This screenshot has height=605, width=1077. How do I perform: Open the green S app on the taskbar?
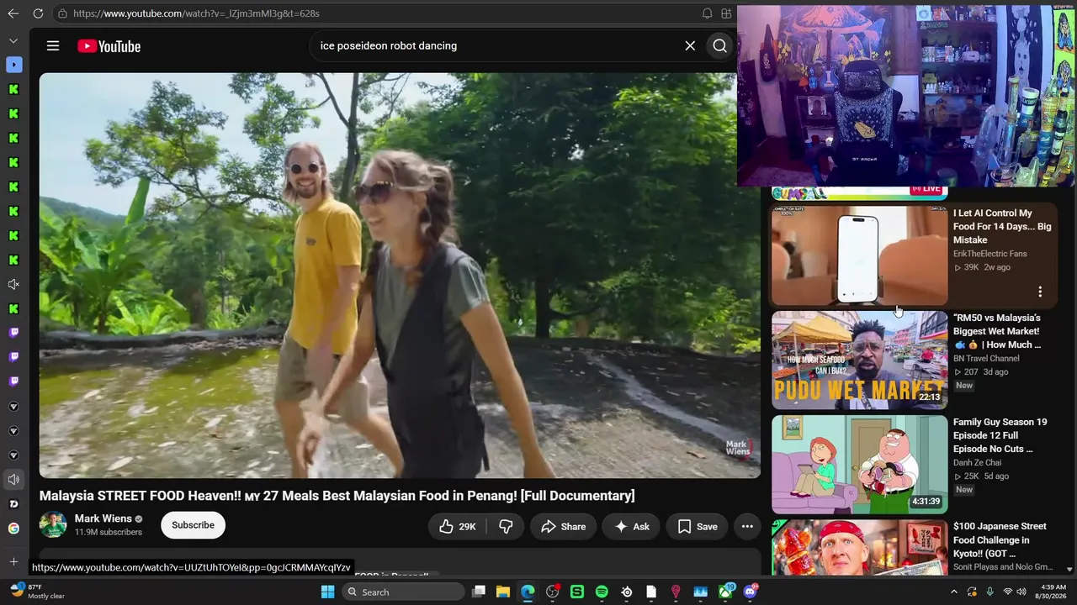(577, 592)
